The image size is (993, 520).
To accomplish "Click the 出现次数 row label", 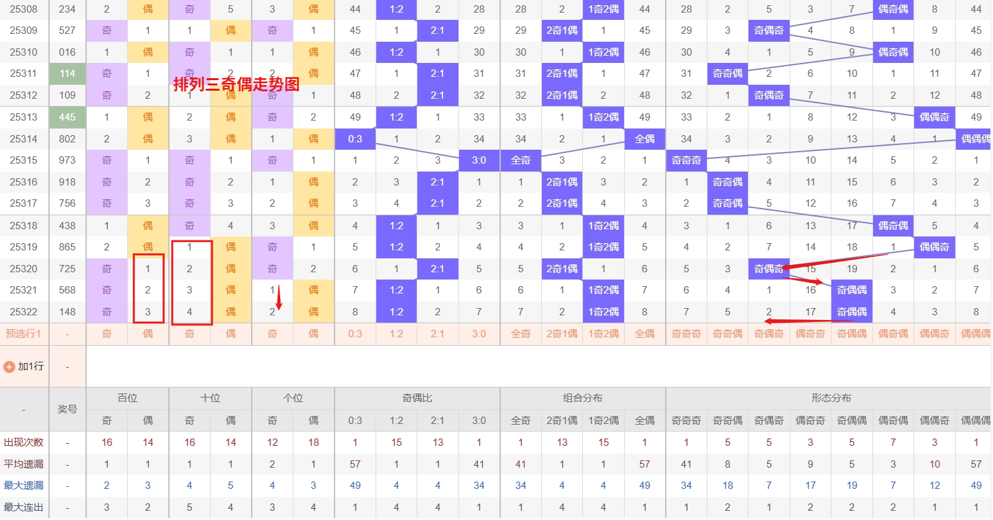I will (x=24, y=442).
